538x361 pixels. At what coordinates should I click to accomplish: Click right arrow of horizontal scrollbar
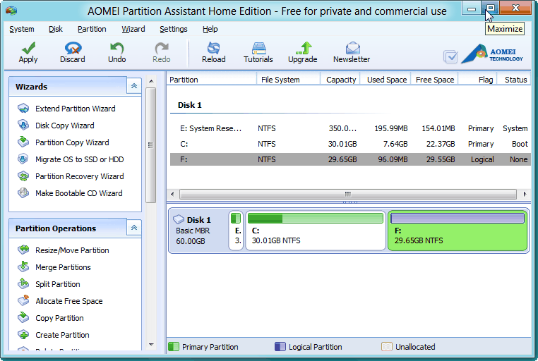[525, 194]
